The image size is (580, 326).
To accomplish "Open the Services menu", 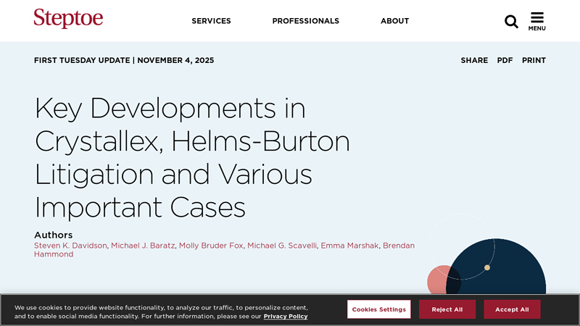I will point(211,21).
